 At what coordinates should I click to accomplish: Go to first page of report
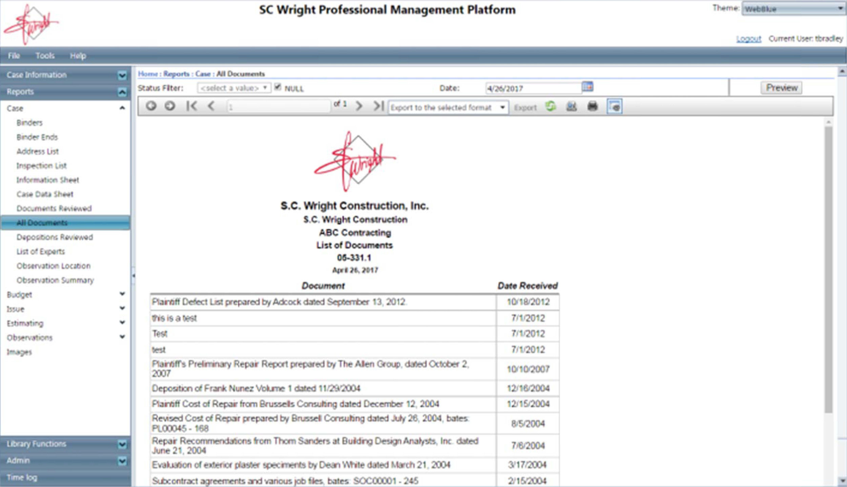[x=191, y=106]
